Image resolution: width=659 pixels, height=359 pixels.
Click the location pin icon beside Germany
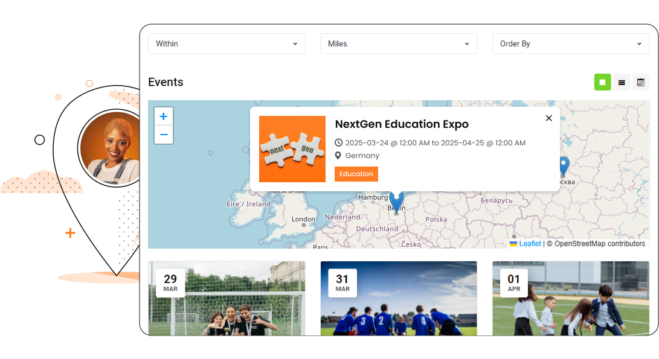tap(338, 156)
